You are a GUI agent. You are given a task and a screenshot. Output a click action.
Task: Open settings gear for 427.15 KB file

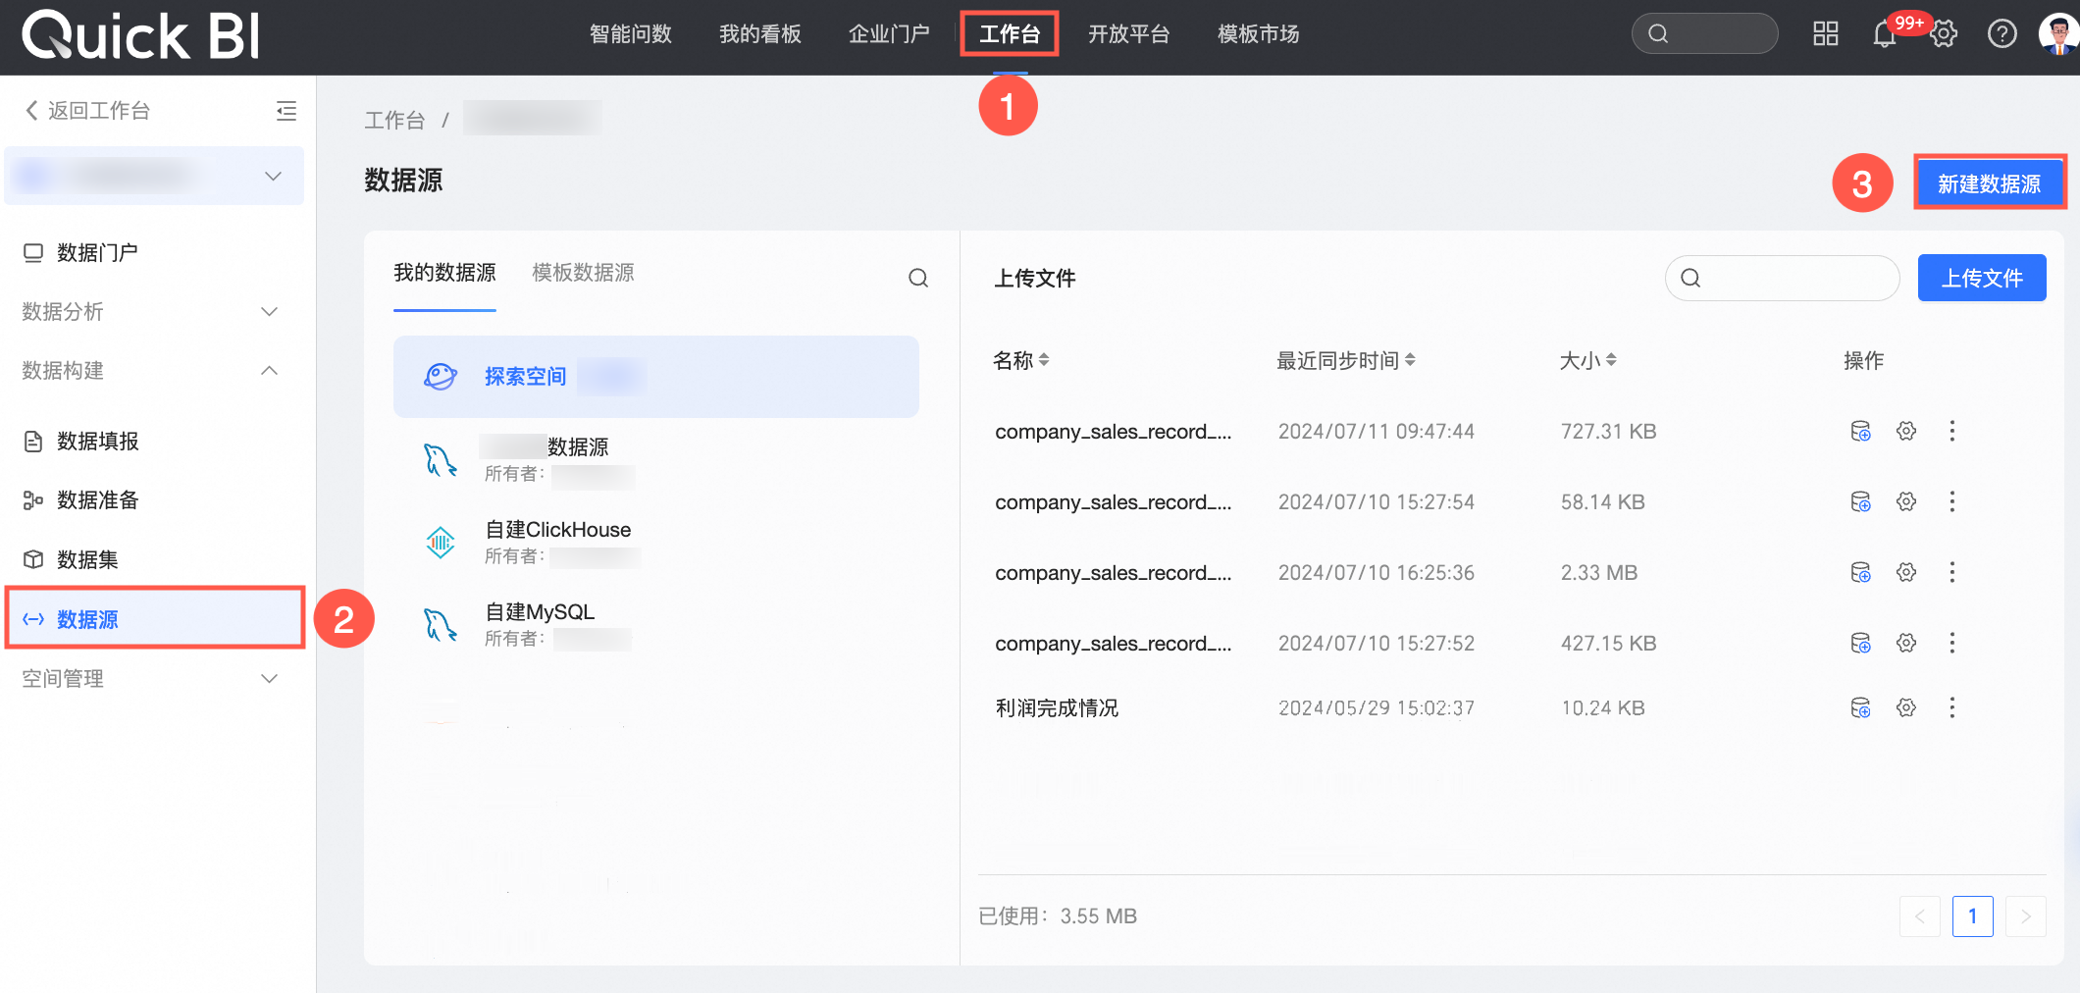[1906, 643]
